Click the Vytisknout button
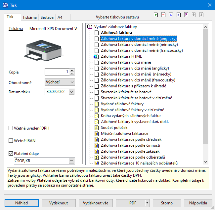The height and width of the screenshot is (210, 215). pyautogui.click(x=59, y=203)
